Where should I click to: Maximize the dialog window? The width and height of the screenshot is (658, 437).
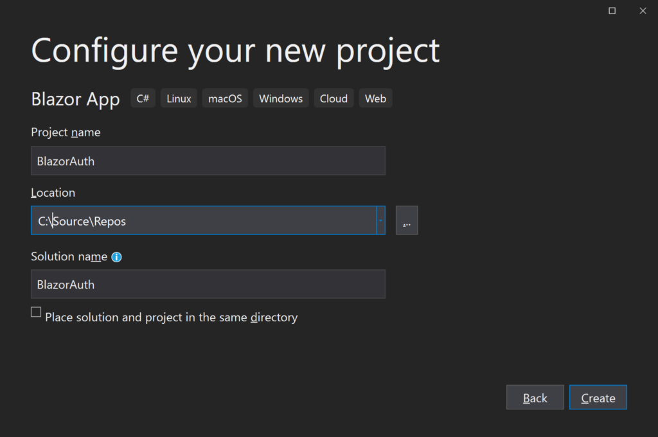tap(611, 10)
